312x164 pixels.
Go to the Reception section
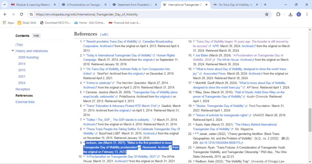point(23,89)
